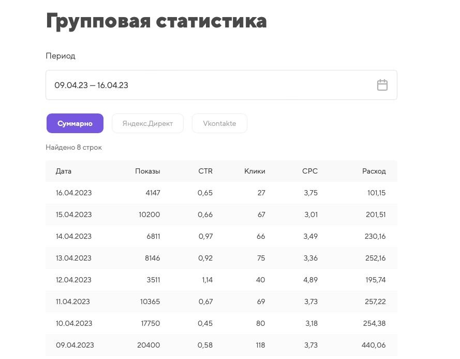Select date cell 11.04.2023
Screen dimensions: 460x359
coord(73,301)
